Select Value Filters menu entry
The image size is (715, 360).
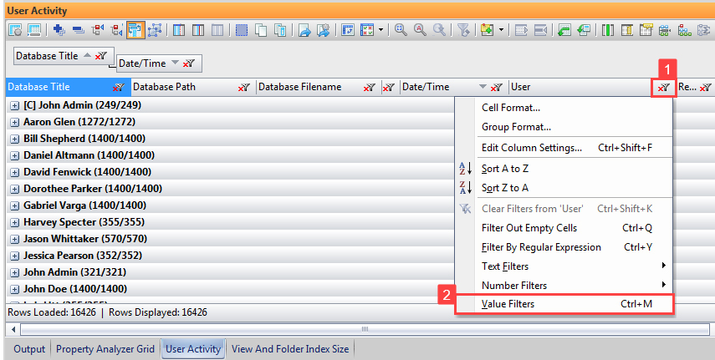pos(564,304)
